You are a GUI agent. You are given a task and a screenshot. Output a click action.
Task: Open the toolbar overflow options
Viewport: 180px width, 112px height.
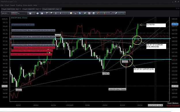(x=125, y=13)
